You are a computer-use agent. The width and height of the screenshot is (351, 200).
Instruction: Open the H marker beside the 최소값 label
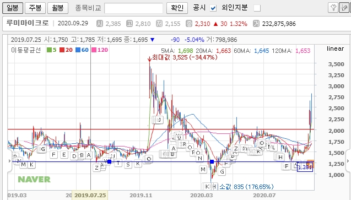pos(214,186)
